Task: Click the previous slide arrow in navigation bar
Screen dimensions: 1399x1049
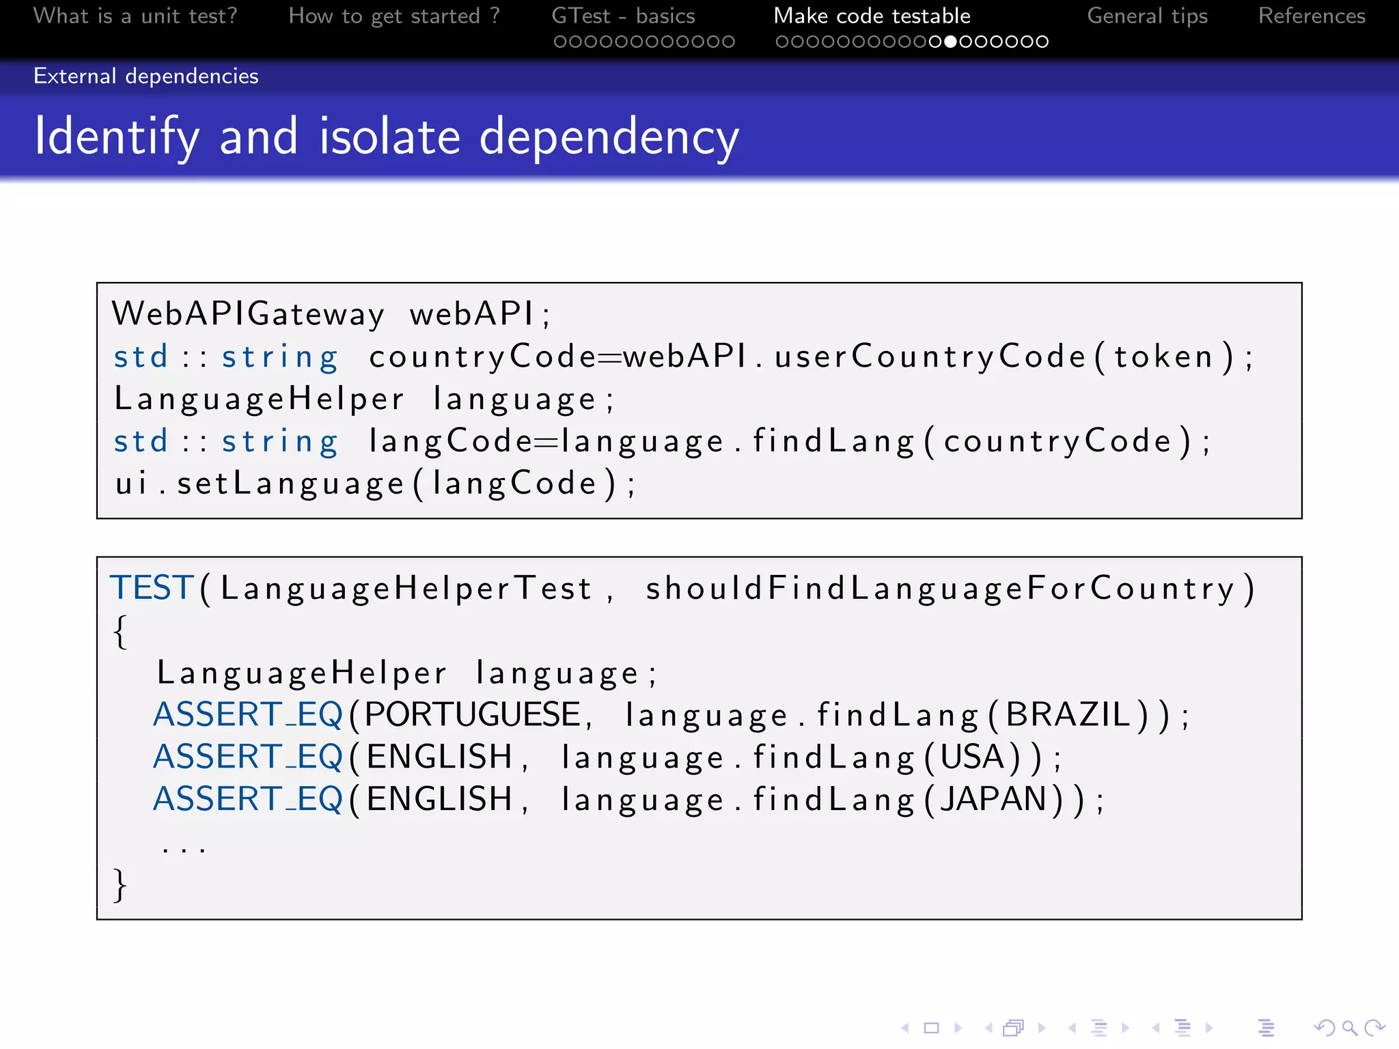Action: [x=905, y=1028]
